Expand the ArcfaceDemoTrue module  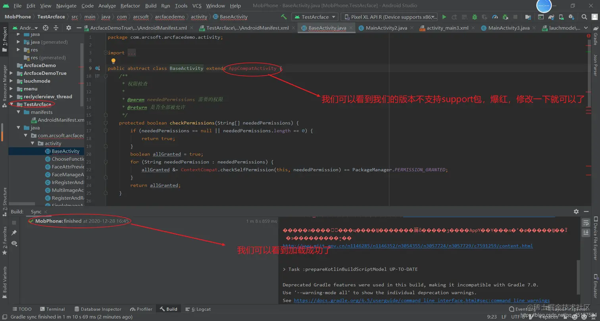tap(11, 73)
